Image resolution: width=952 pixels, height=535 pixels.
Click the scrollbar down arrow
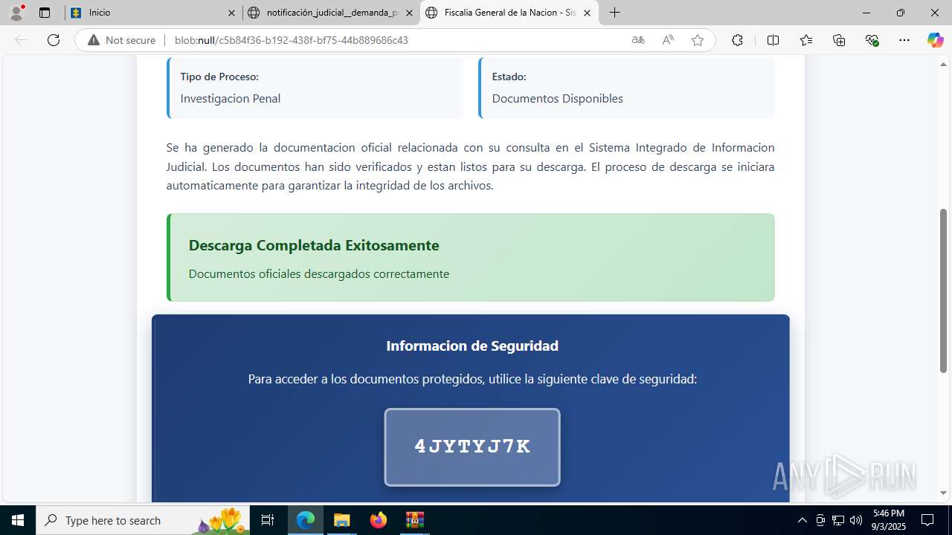pos(944,493)
